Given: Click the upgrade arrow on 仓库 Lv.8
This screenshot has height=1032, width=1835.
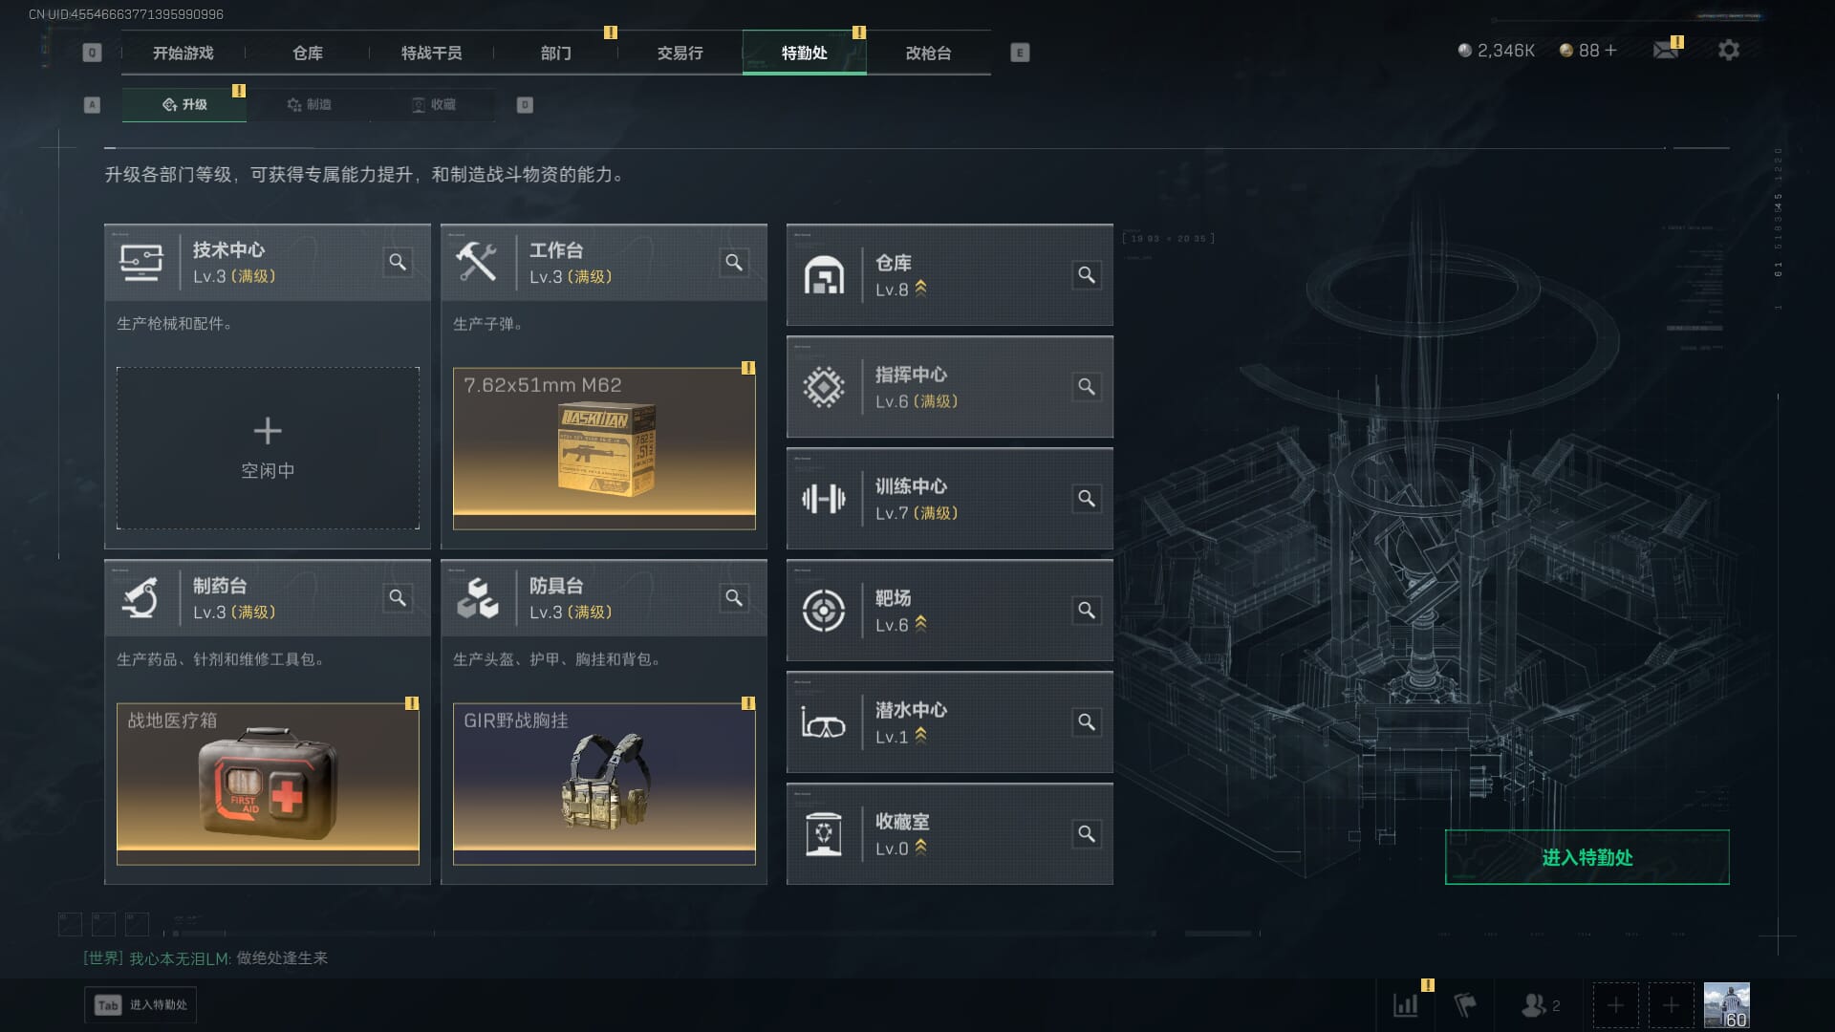Looking at the screenshot, I should pos(920,288).
